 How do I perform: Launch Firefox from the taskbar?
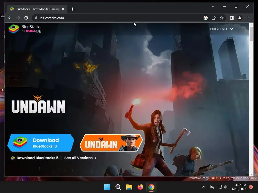coord(140,187)
